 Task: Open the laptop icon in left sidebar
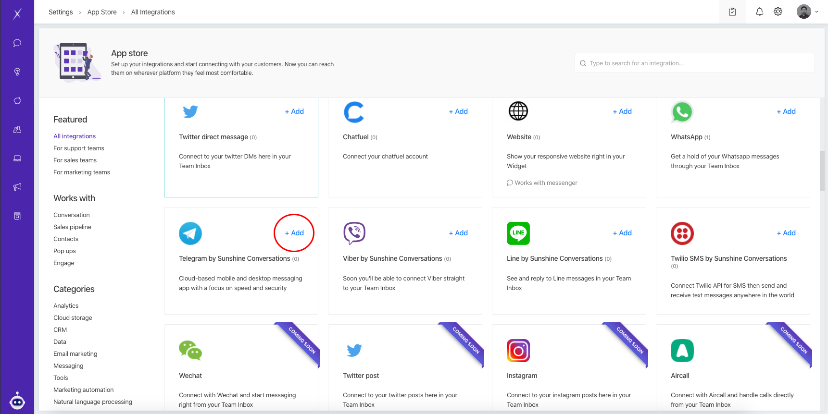pyautogui.click(x=17, y=158)
